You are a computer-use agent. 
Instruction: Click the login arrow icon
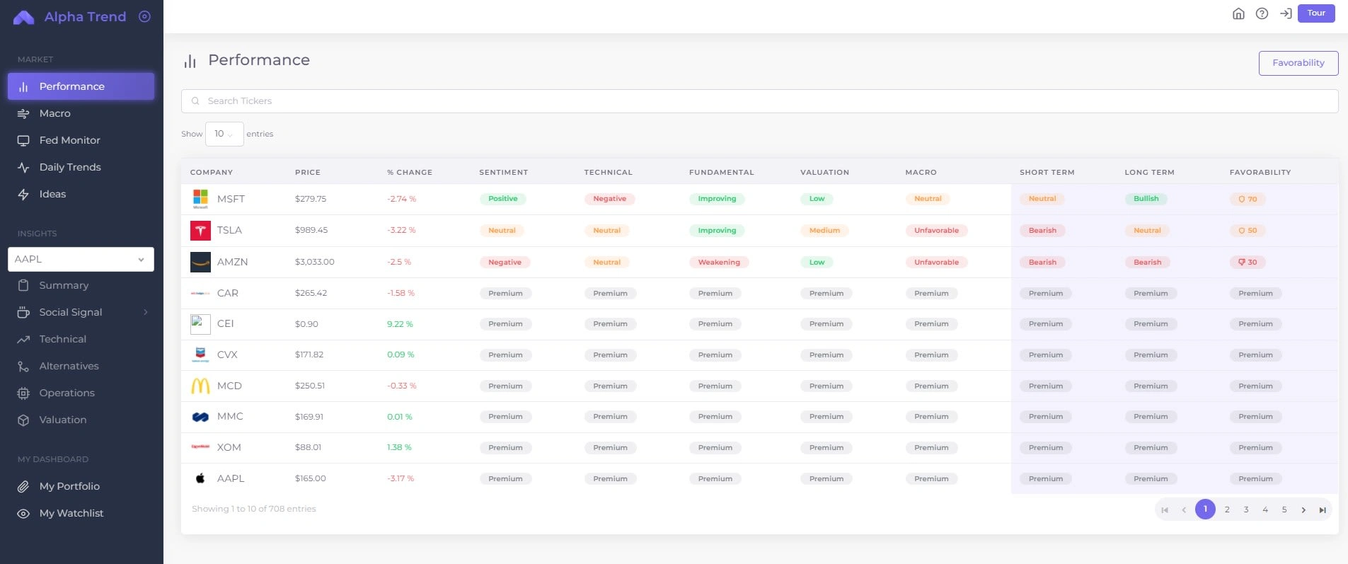pyautogui.click(x=1286, y=13)
